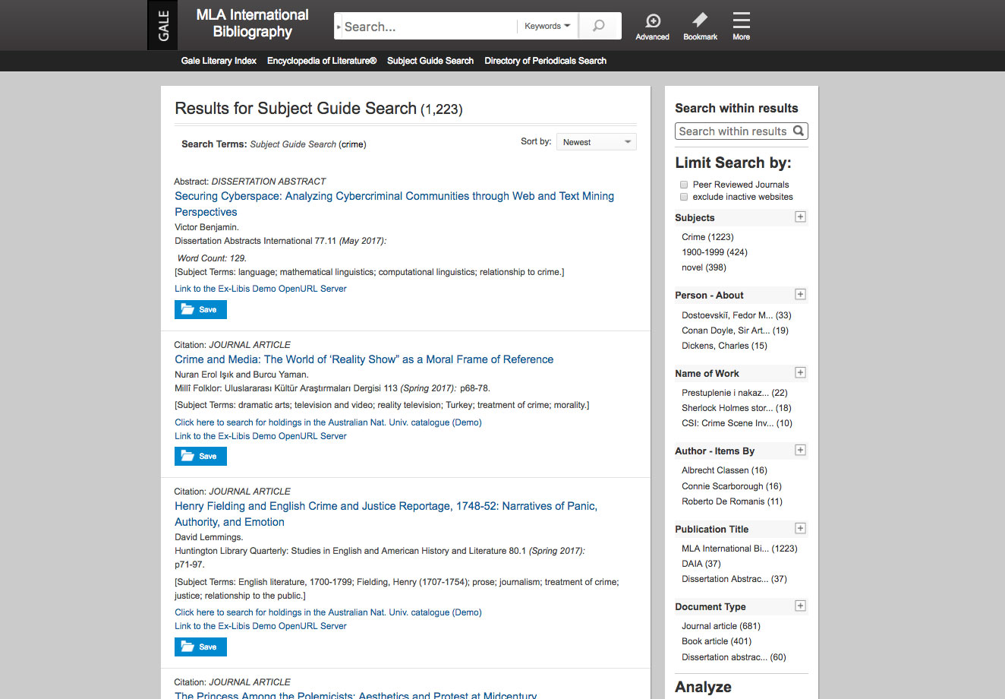Tick the Peer Reviewed Journals checkbox
This screenshot has width=1005, height=699.
684,185
